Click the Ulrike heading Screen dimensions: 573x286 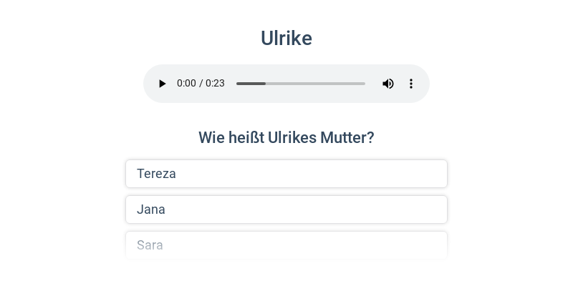point(286,38)
